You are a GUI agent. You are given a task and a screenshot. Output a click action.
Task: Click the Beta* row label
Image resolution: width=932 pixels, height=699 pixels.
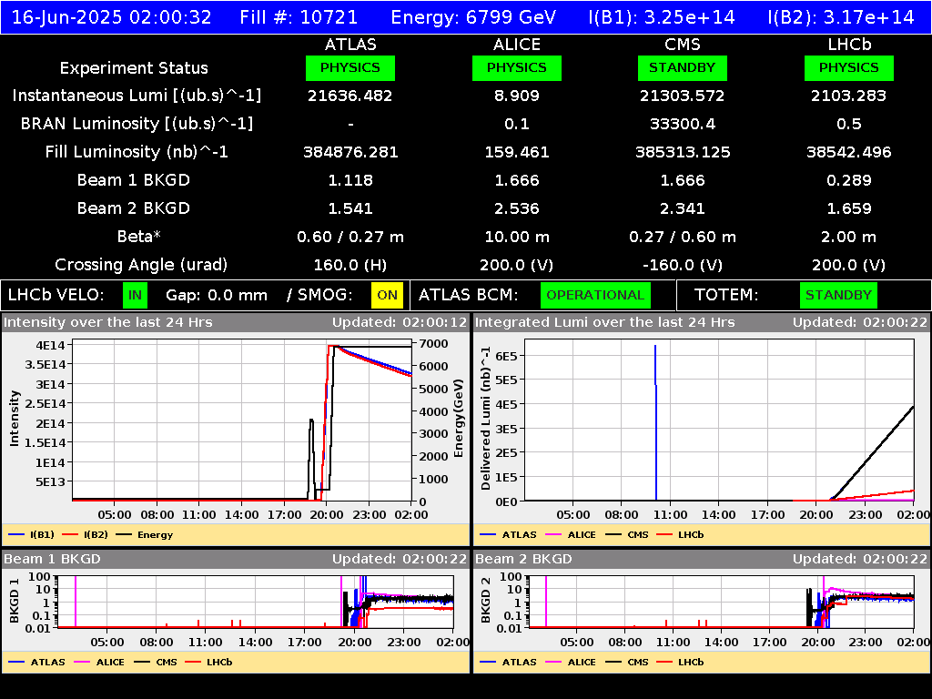[x=139, y=237]
